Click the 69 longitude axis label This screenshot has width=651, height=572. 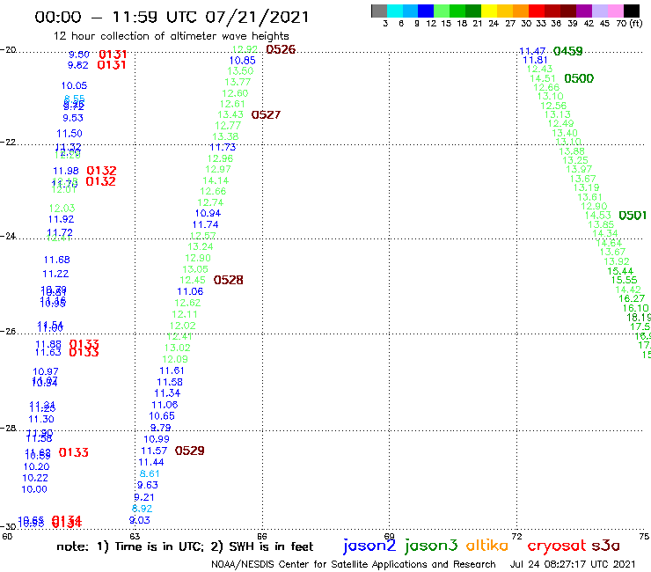click(389, 536)
